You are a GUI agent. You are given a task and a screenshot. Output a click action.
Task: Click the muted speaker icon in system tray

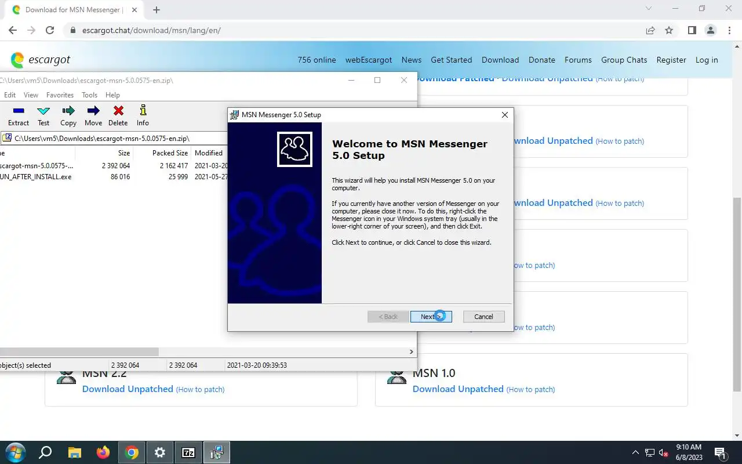(x=664, y=453)
